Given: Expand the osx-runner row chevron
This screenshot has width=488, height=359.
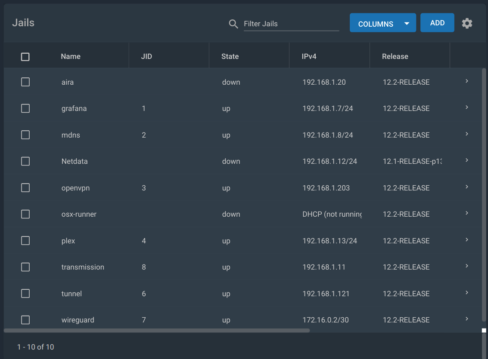Looking at the screenshot, I should click(x=467, y=213).
